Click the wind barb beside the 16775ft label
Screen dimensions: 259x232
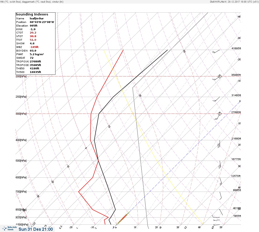click(220, 164)
